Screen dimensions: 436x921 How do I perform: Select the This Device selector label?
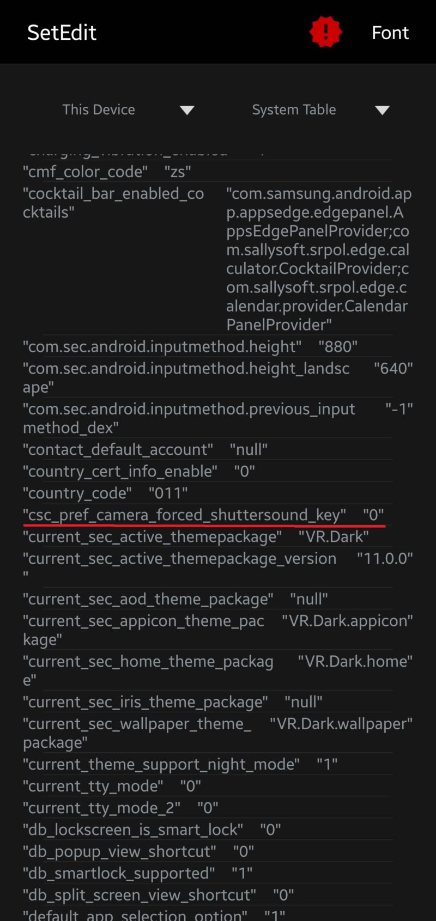click(99, 109)
